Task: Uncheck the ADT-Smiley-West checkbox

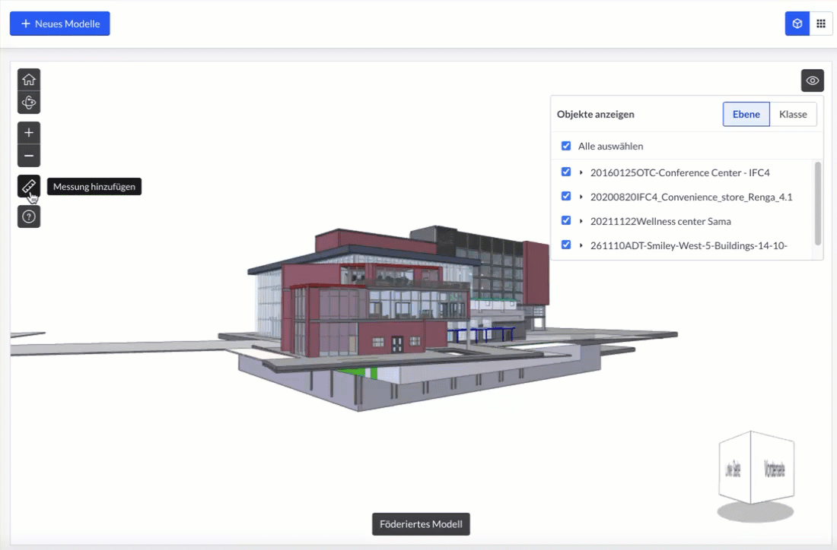Action: 566,245
